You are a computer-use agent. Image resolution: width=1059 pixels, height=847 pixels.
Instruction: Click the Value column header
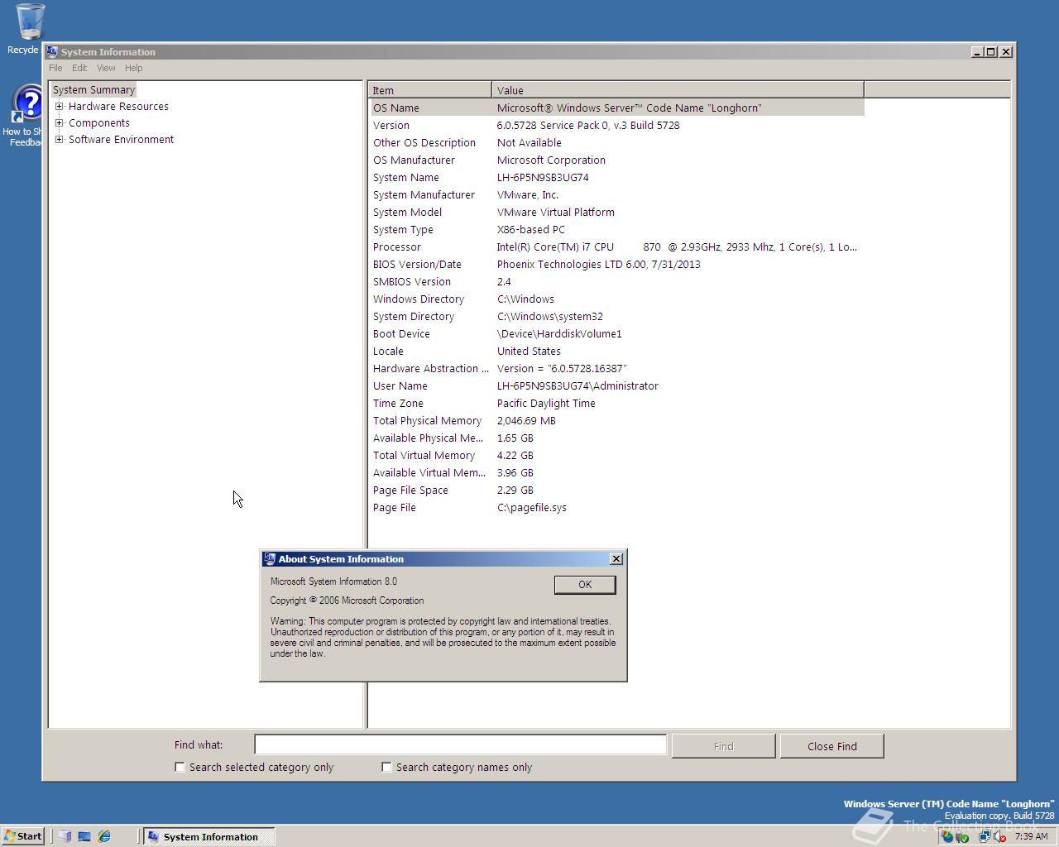678,90
